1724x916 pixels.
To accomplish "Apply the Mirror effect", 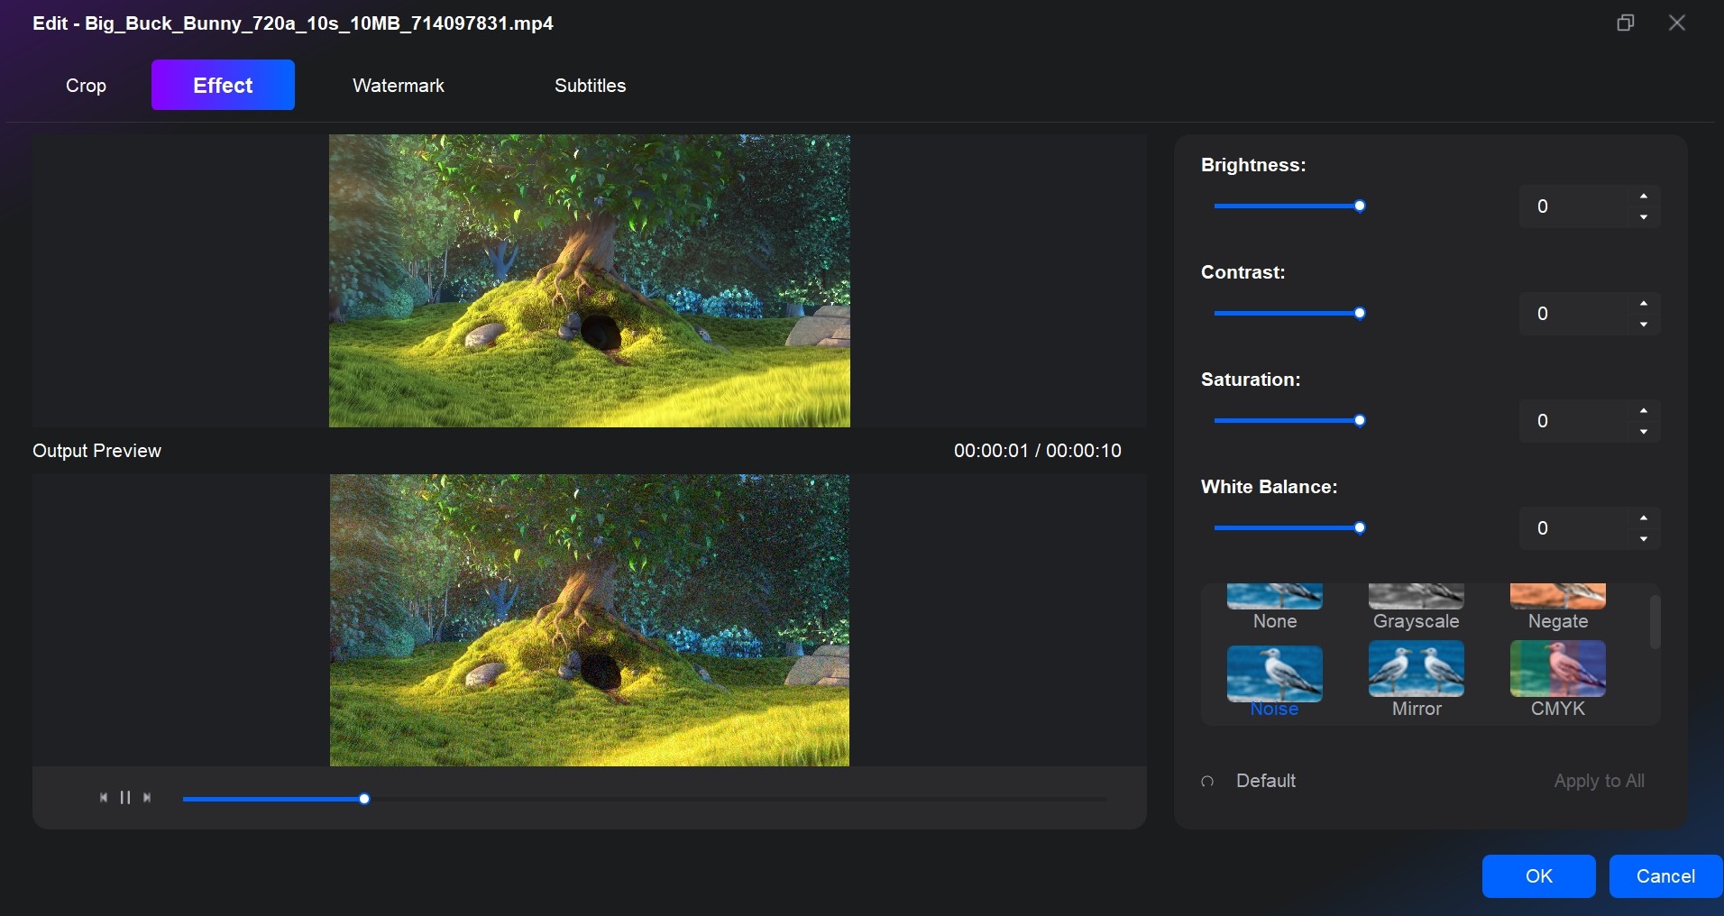I will [x=1416, y=676].
